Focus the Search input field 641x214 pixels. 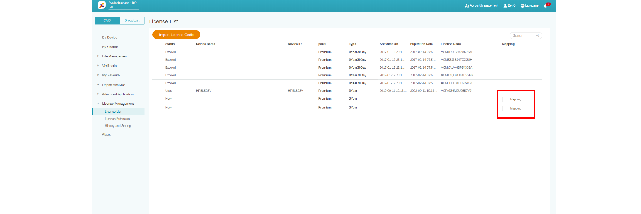pos(523,35)
